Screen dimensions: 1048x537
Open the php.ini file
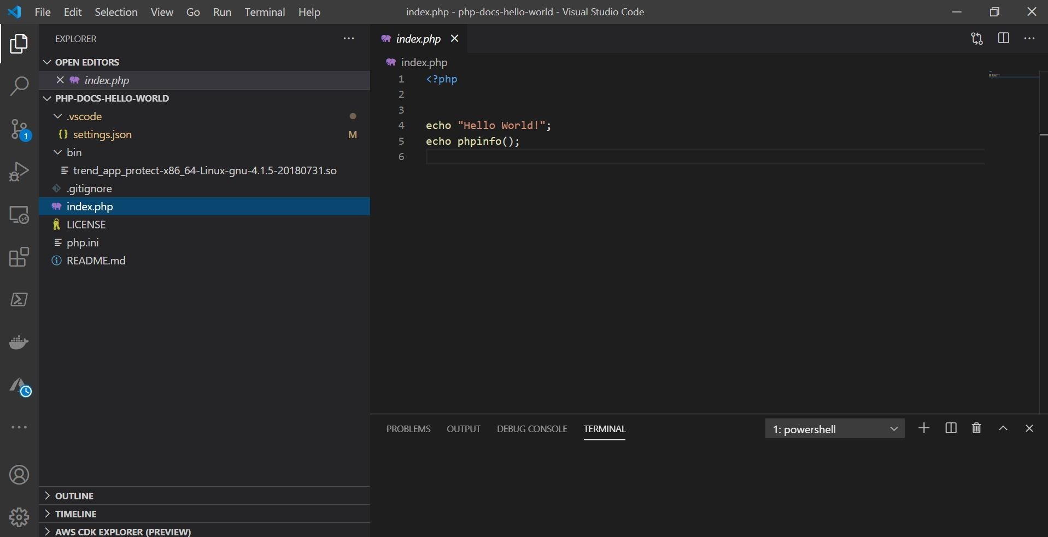83,243
